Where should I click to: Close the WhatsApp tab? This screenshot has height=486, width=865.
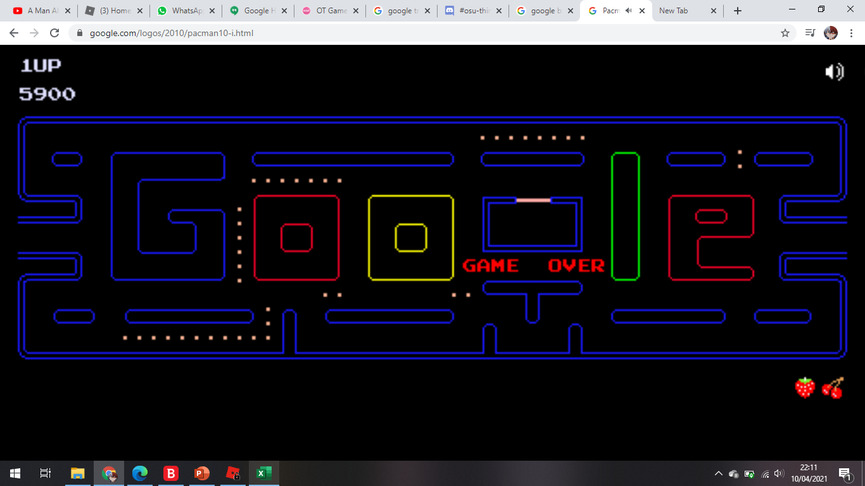[x=211, y=11]
